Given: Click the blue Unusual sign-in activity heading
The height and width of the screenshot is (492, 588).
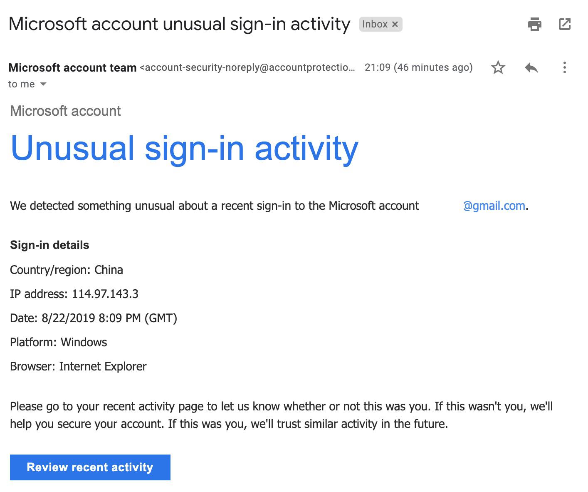Looking at the screenshot, I should 184,148.
